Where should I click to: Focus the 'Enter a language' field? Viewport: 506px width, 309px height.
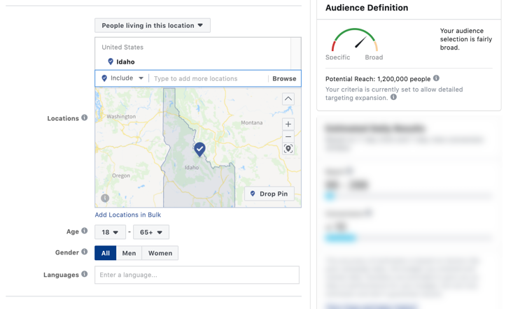pos(197,275)
